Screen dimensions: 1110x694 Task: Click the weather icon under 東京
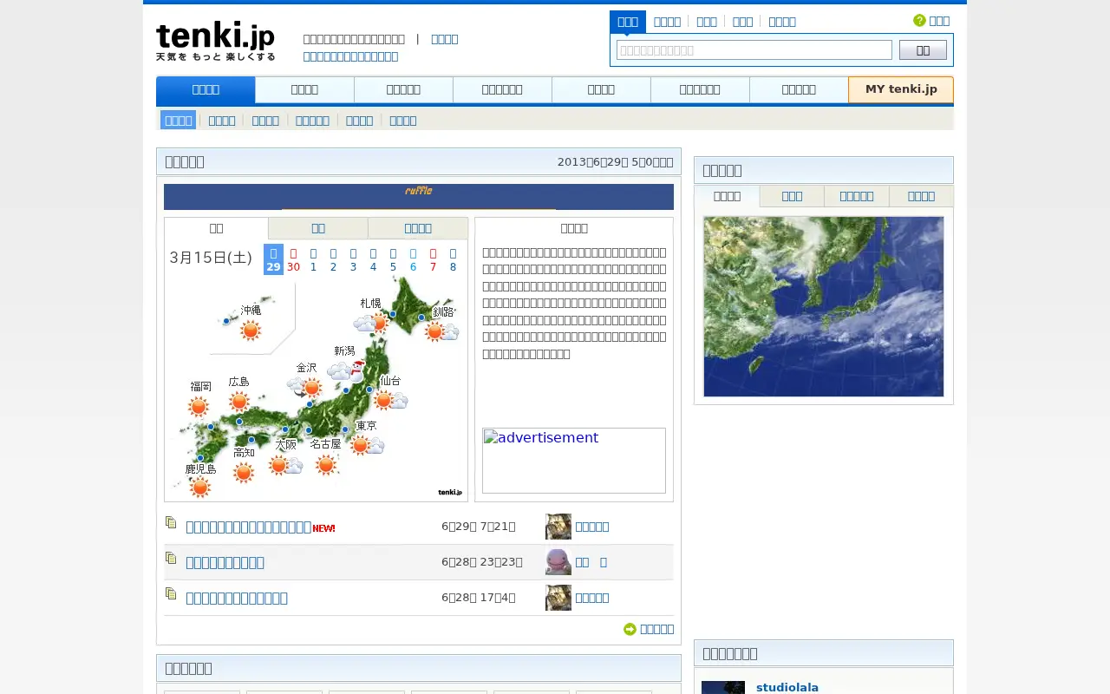pyautogui.click(x=368, y=445)
